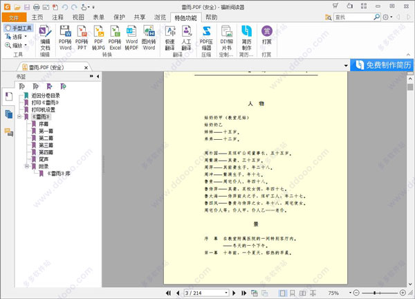Image resolution: width=415 pixels, height=299 pixels.
Task: Open the 帮助 help tab
Action: (x=211, y=17)
